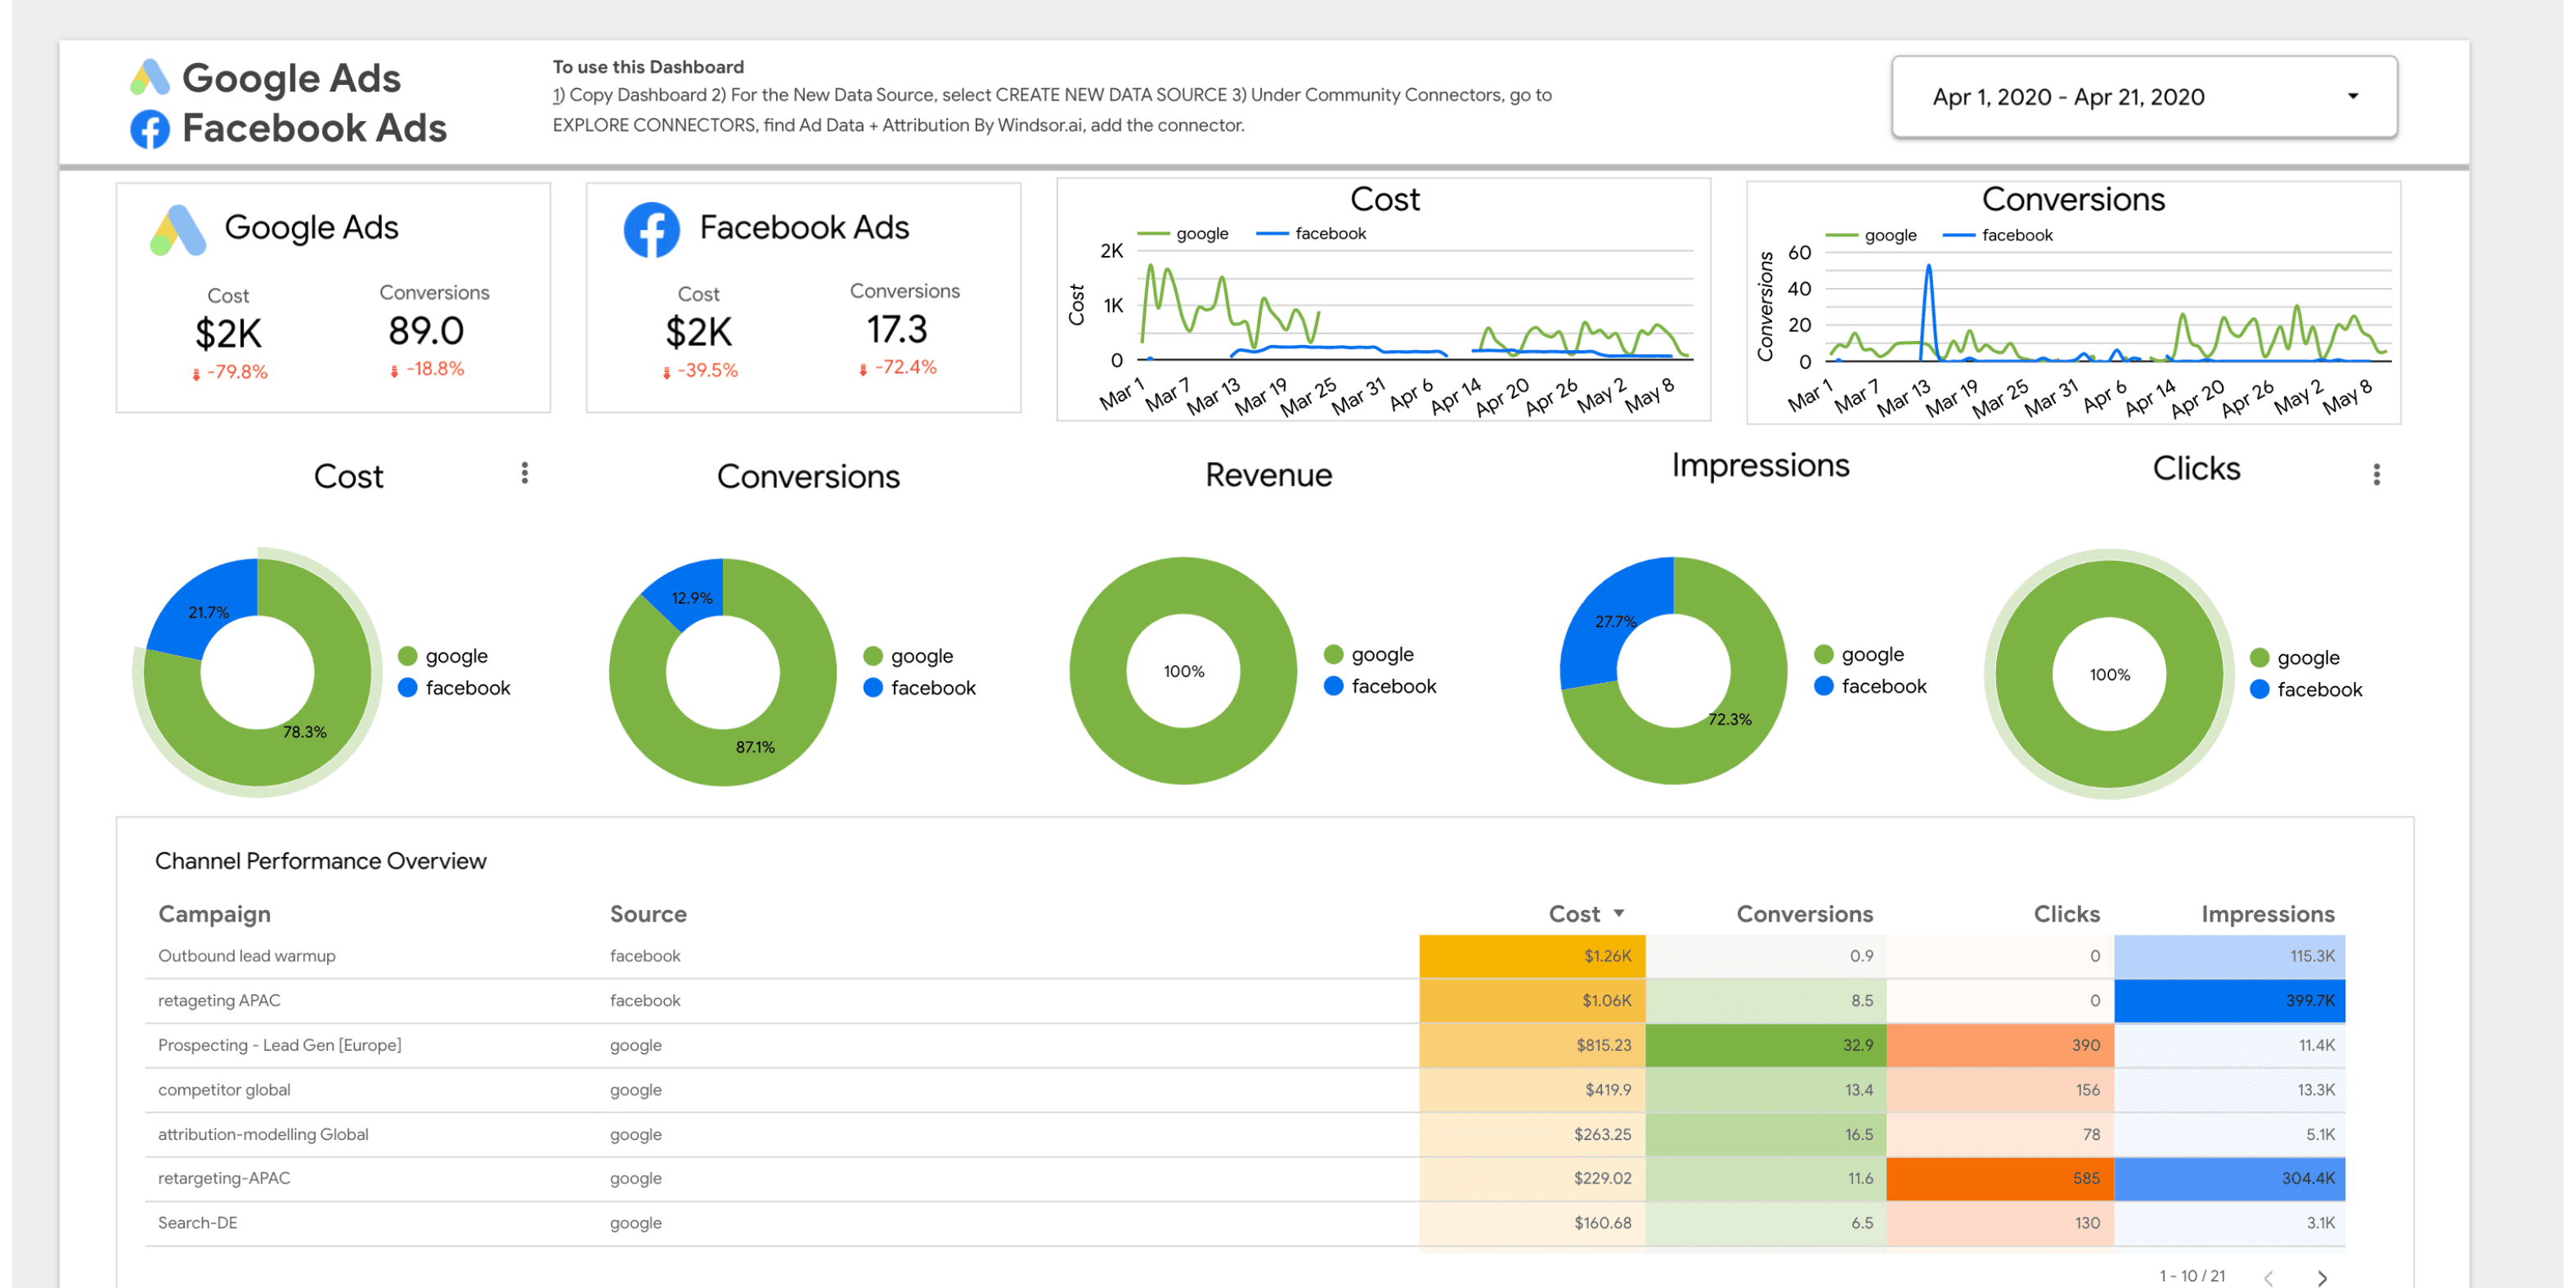The width and height of the screenshot is (2576, 1288).
Task: Open the Cost donut chart three-dot menu
Action: (x=524, y=473)
